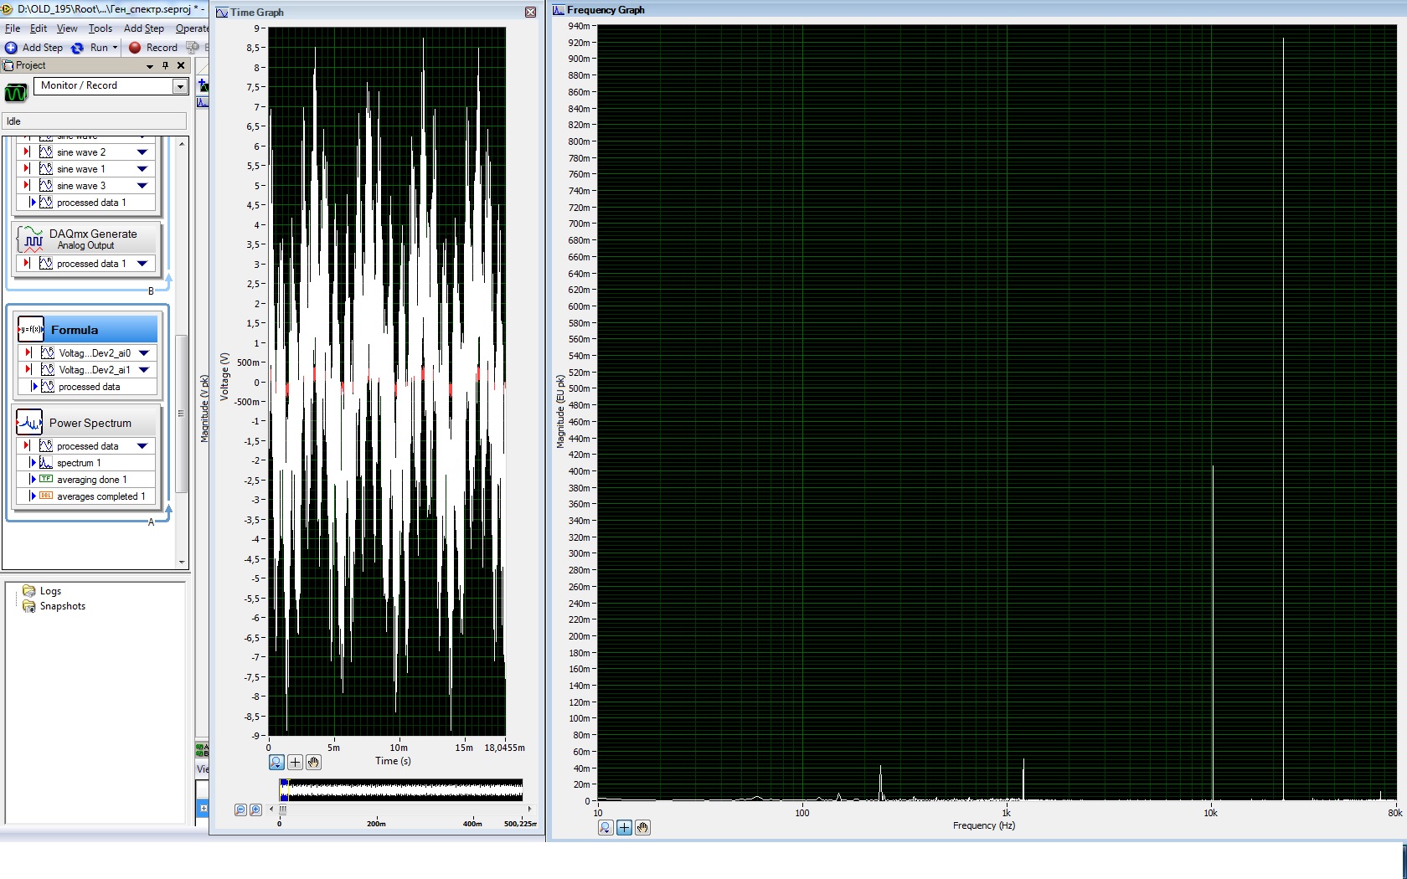Select Frequency Graph cursor crosshair tool
This screenshot has height=879, width=1407.
pyautogui.click(x=624, y=827)
